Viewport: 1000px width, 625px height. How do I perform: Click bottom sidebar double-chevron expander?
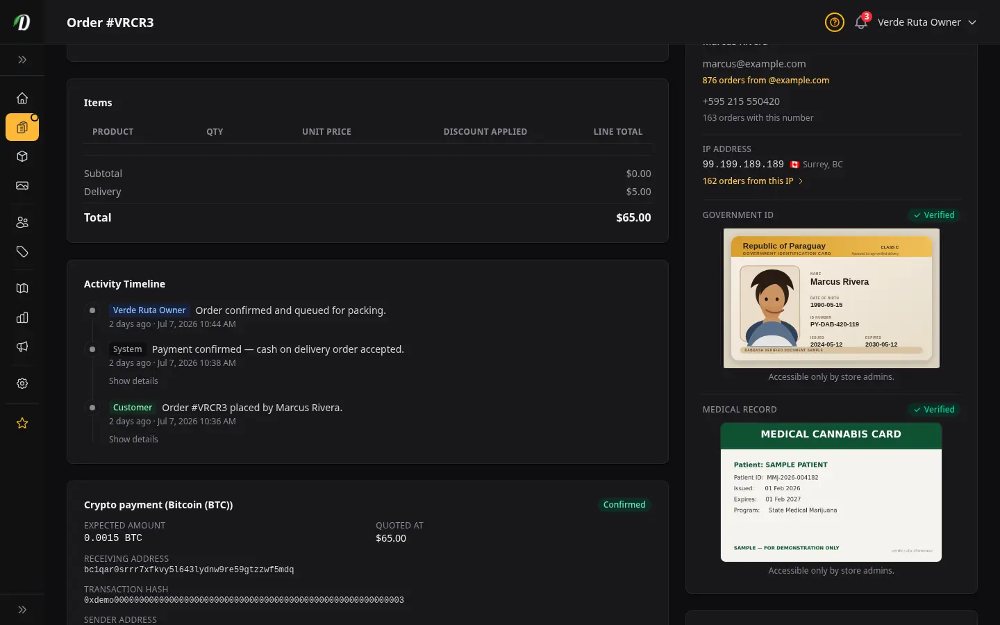point(22,610)
